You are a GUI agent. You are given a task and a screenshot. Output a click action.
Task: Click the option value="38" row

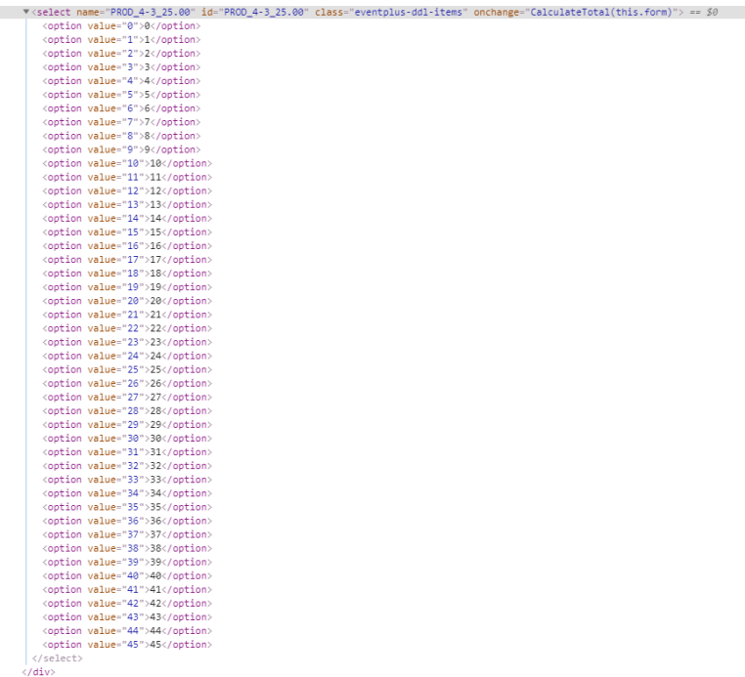pos(127,549)
